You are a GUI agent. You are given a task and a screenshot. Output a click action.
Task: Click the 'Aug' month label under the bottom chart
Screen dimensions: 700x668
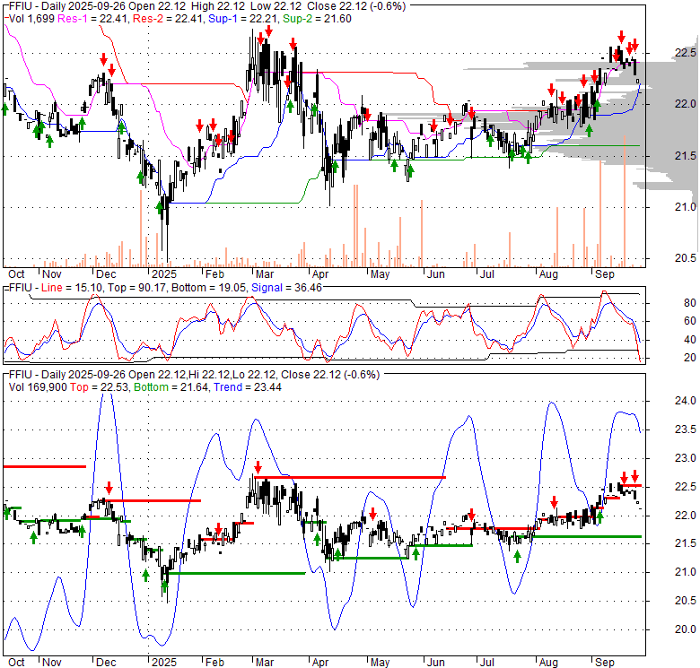pos(548,663)
